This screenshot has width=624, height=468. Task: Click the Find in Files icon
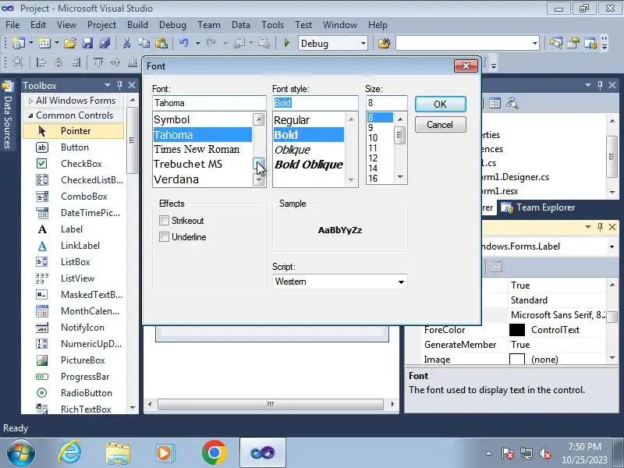(384, 43)
